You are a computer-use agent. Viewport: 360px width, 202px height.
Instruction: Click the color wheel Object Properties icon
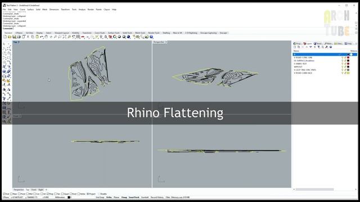[115, 36]
